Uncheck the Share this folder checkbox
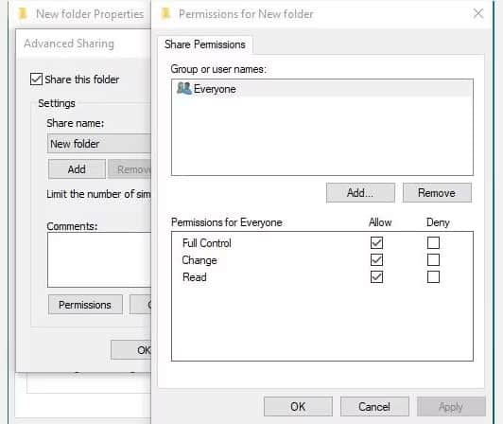Image resolution: width=503 pixels, height=424 pixels. pyautogui.click(x=36, y=79)
